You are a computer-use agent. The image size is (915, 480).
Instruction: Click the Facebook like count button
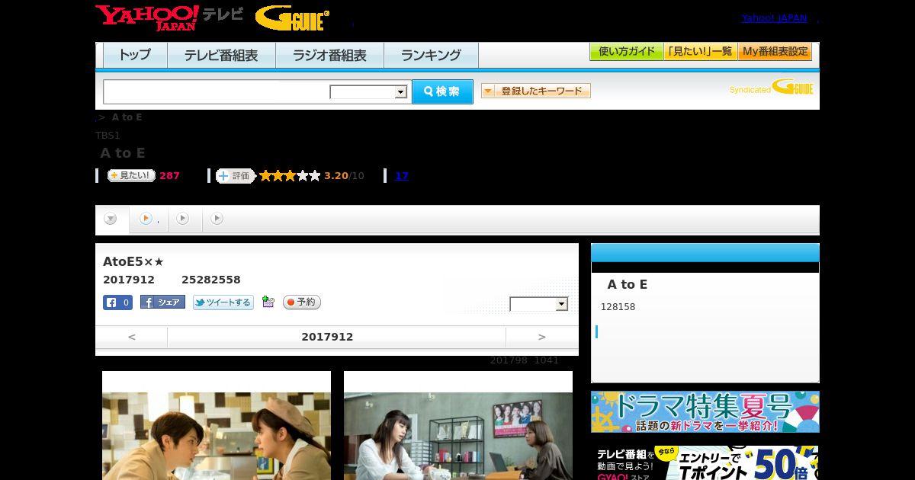pyautogui.click(x=117, y=302)
